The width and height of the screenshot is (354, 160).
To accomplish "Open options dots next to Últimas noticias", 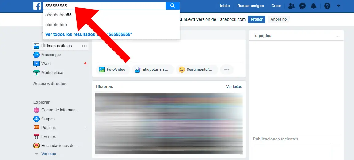I will tap(84, 46).
